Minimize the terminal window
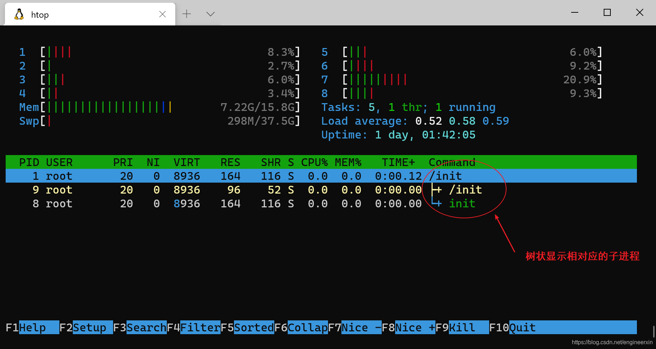 pos(575,12)
